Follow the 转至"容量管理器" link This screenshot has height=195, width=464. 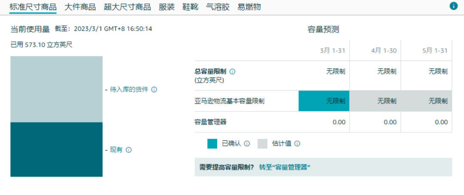pyautogui.click(x=284, y=167)
